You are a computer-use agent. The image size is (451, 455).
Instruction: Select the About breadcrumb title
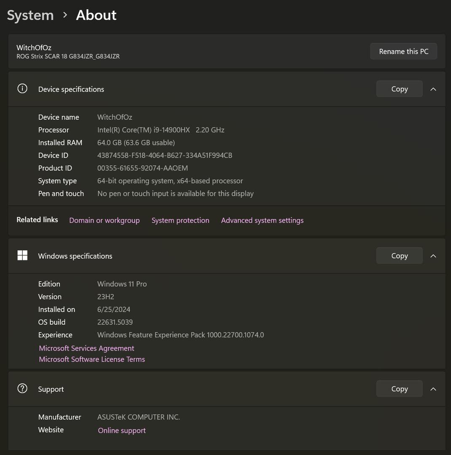coord(96,15)
